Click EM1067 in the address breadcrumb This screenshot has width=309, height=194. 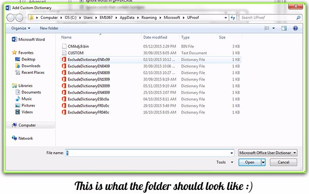(x=106, y=17)
